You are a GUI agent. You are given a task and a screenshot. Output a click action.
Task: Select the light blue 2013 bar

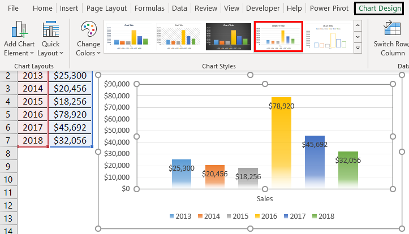(182, 174)
